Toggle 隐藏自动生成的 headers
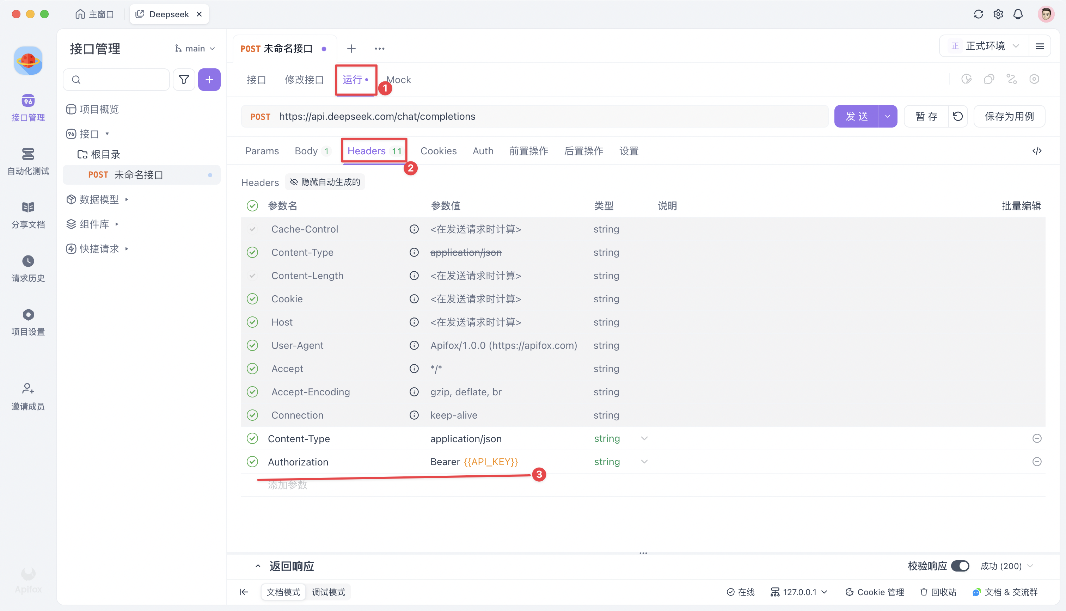The width and height of the screenshot is (1066, 611). pyautogui.click(x=324, y=182)
